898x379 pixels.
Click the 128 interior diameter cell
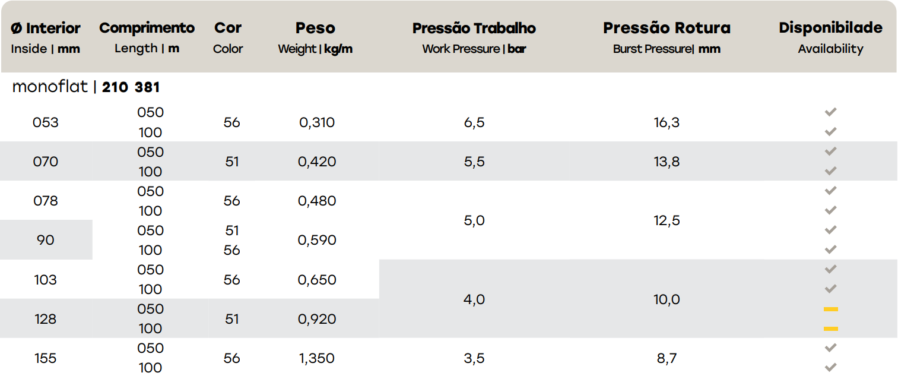tap(46, 319)
